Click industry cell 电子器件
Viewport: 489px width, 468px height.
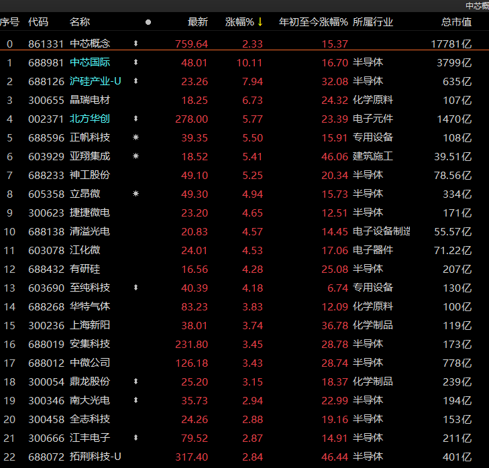tap(373, 249)
